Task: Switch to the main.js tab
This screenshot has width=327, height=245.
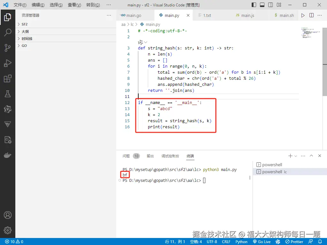Action: tap(247, 15)
